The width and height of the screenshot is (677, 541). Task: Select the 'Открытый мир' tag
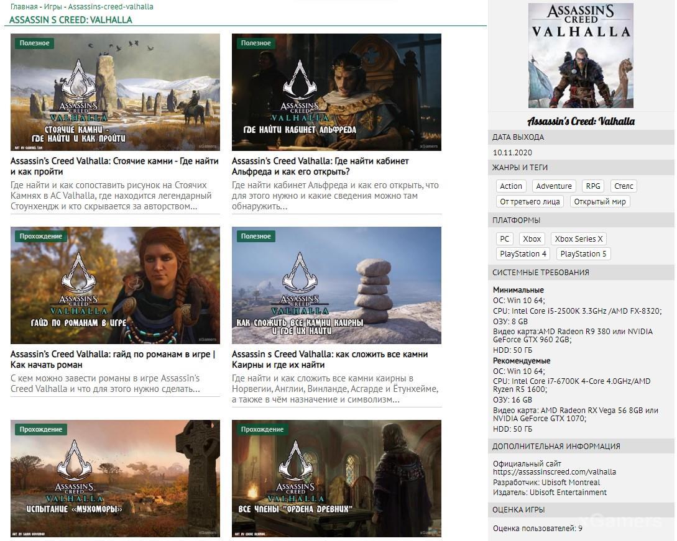click(600, 201)
